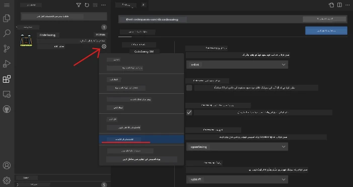Click the extensions search input field
This screenshot has width=353, height=187.
click(x=64, y=17)
